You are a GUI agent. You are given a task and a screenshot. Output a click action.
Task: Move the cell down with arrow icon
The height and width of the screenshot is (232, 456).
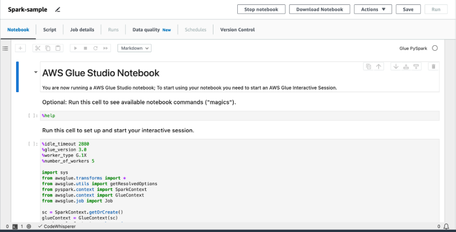point(396,67)
